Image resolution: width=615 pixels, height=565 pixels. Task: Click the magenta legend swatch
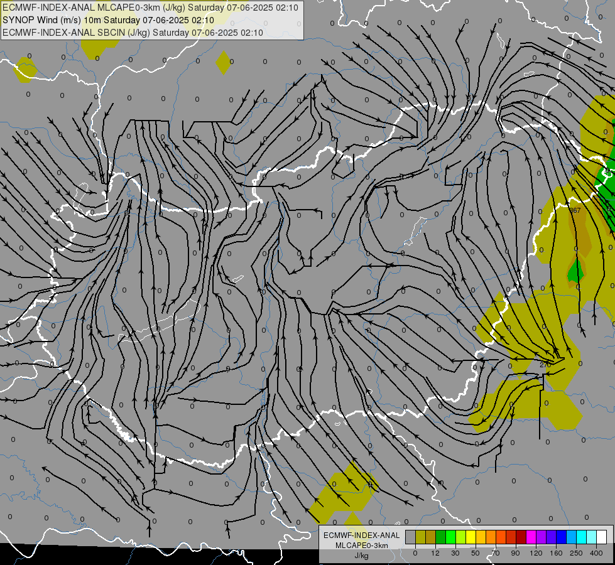point(531,537)
